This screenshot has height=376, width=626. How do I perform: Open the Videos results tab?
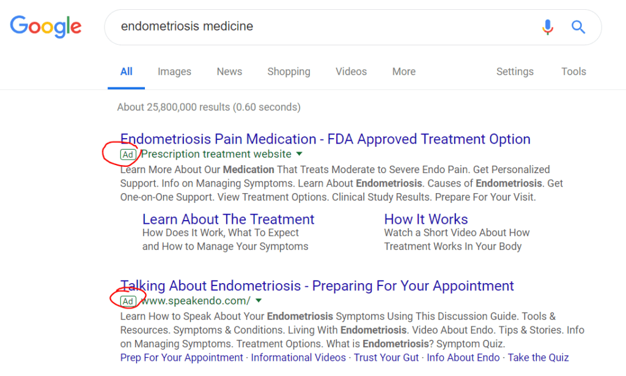351,72
